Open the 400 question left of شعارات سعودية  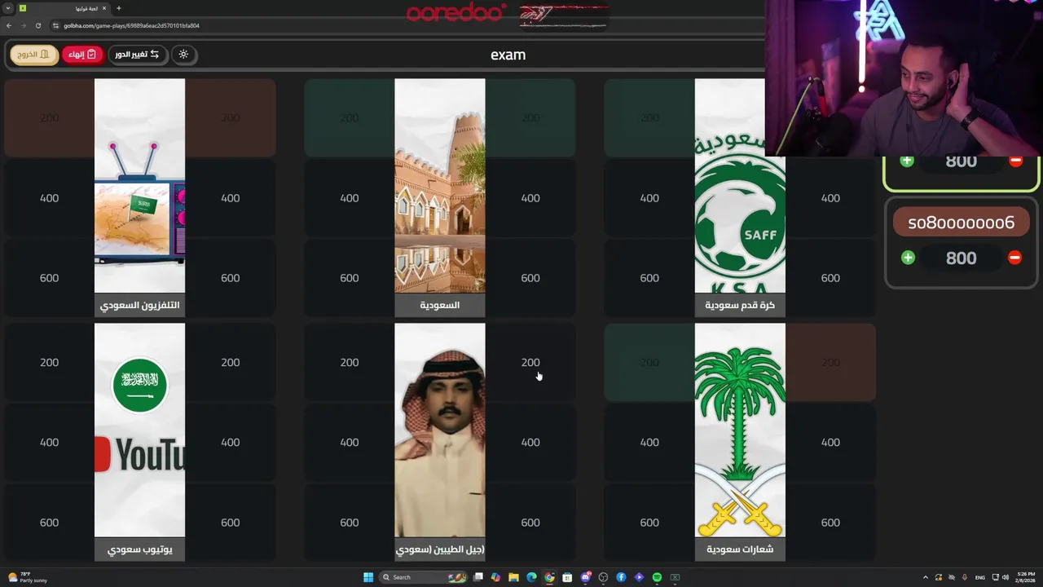649,443
